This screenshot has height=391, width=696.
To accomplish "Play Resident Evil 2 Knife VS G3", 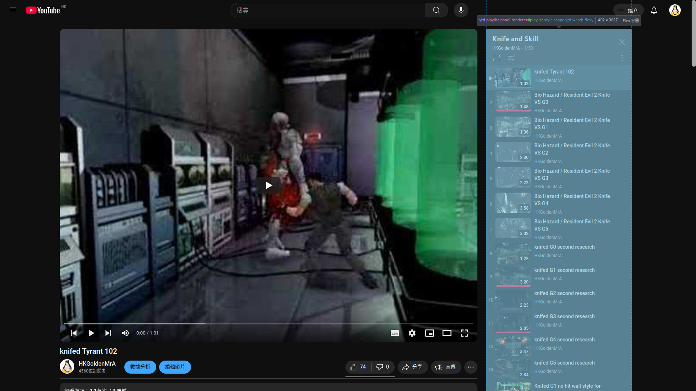I will pos(559,178).
